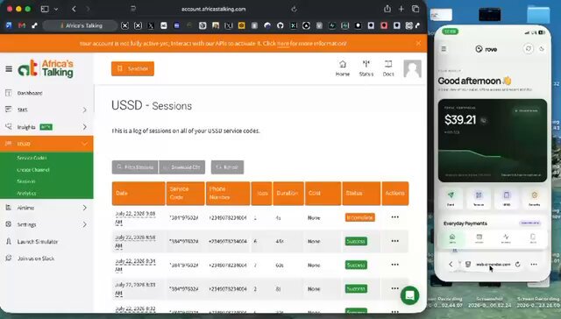The image size is (561, 319).
Task: Click the user avatar in the header
Action: (x=412, y=68)
